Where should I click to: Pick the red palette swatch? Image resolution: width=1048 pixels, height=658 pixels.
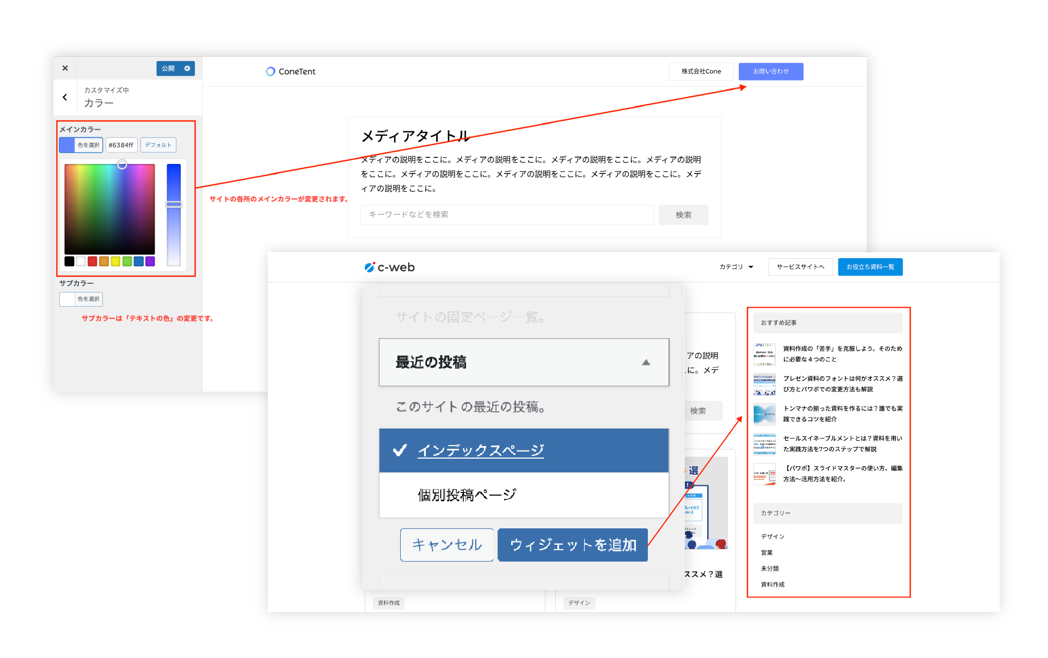coord(93,261)
